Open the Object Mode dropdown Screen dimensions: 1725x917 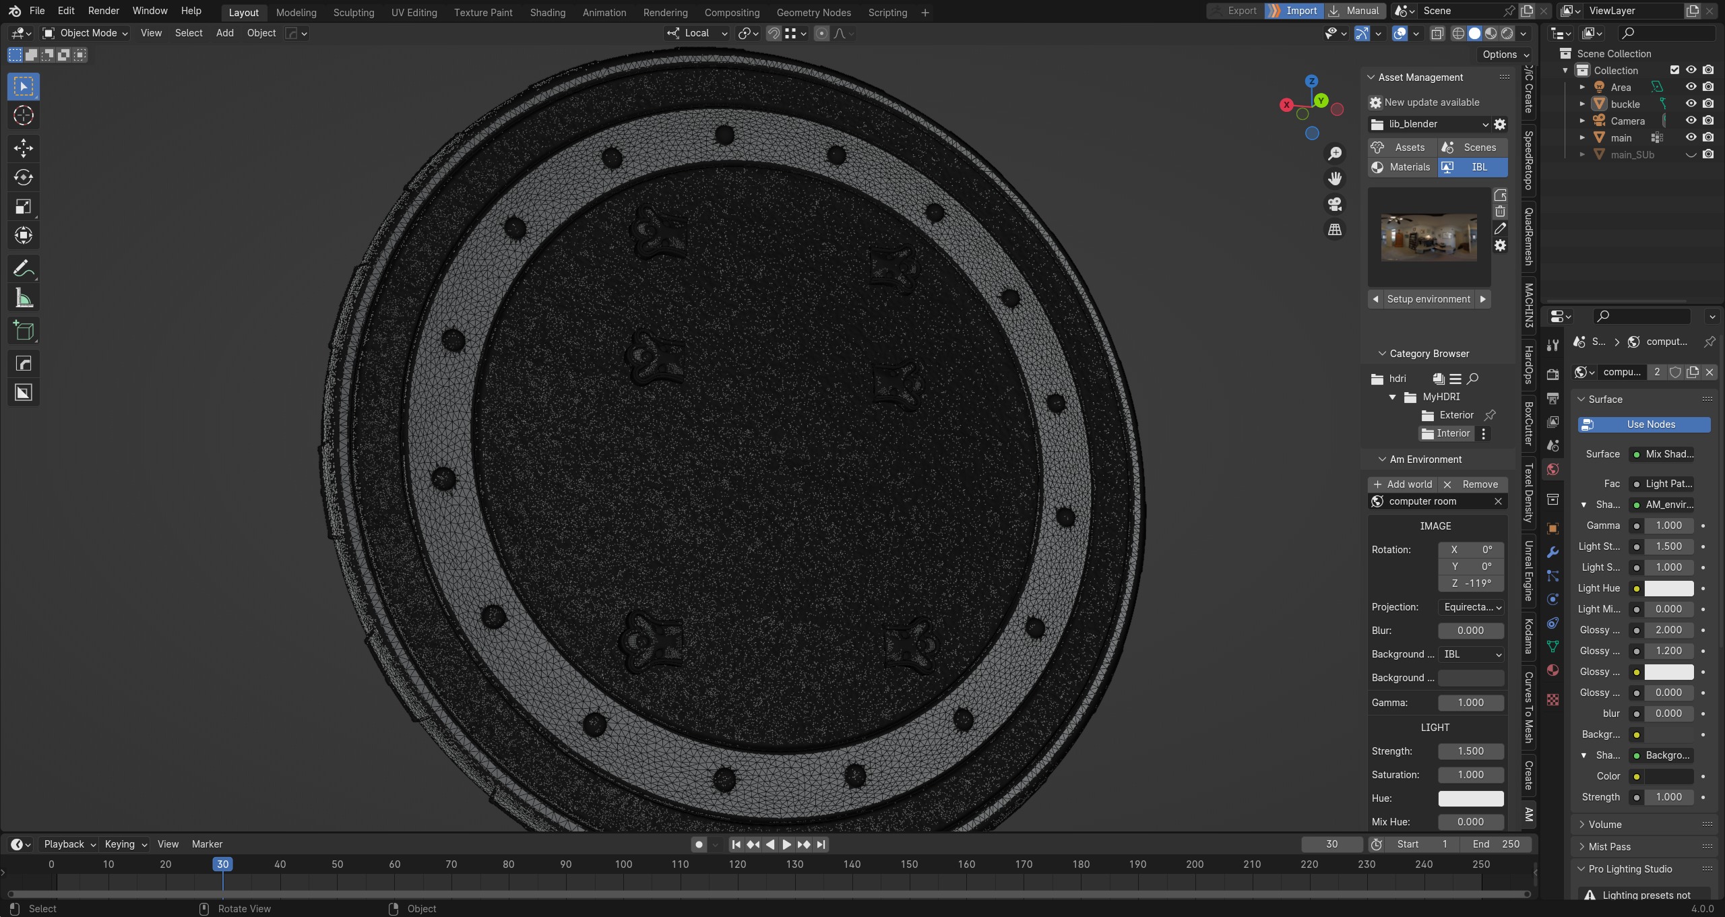85,33
